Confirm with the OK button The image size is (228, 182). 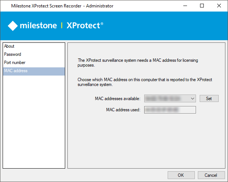181,175
